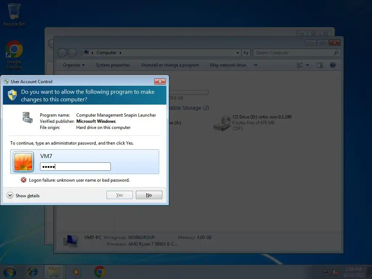Image resolution: width=372 pixels, height=279 pixels.
Task: Click the VM7-PC computer icon in details pane
Action: pyautogui.click(x=71, y=241)
